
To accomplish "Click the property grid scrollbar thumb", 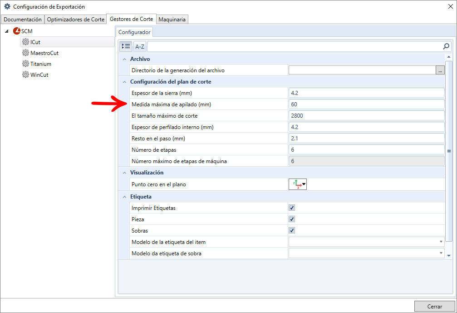I will [x=449, y=151].
